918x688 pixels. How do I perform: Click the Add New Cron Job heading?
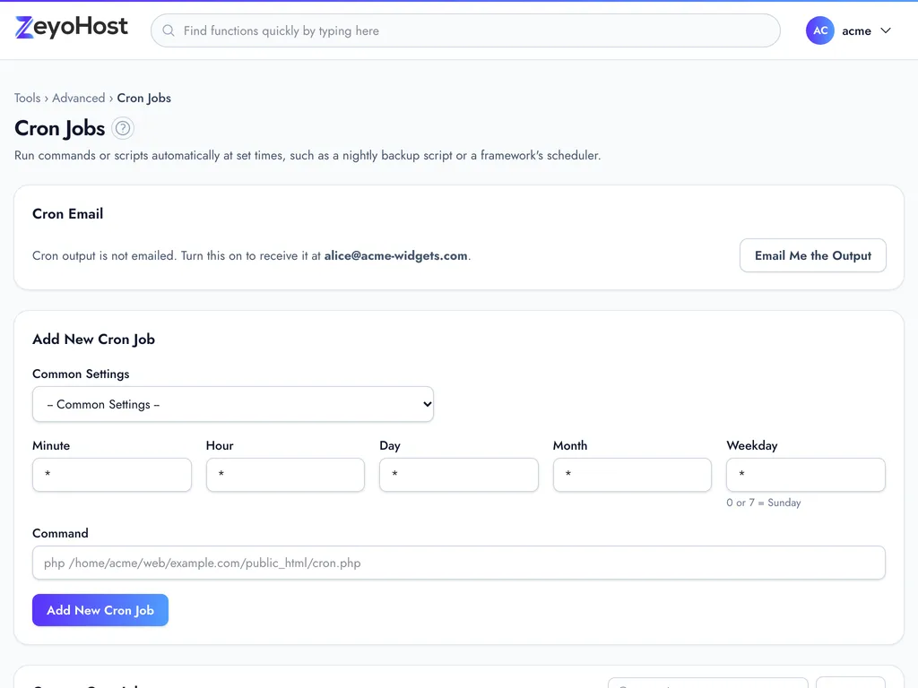pos(93,340)
